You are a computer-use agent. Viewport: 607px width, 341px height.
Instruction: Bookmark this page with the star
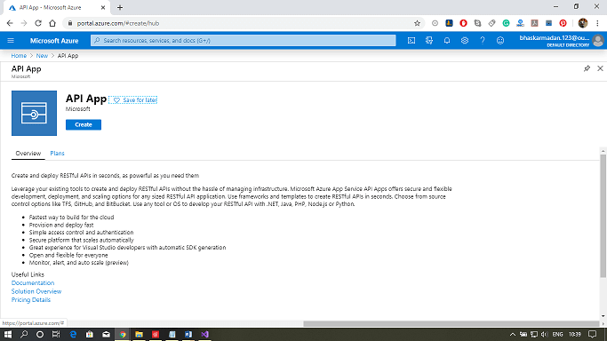(417, 23)
